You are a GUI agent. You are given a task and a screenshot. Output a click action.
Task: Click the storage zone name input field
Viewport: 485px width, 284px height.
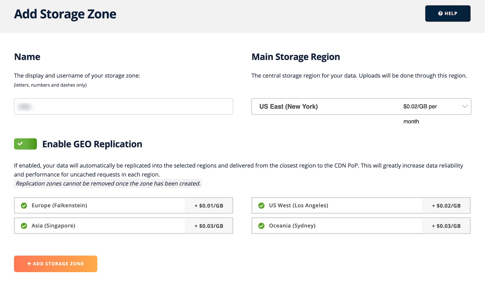pyautogui.click(x=123, y=106)
